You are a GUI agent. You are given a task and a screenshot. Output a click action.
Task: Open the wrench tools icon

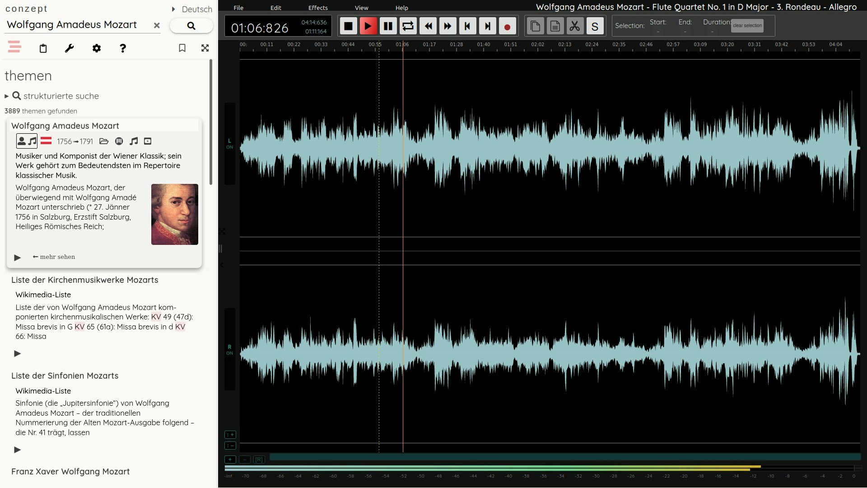[69, 48]
